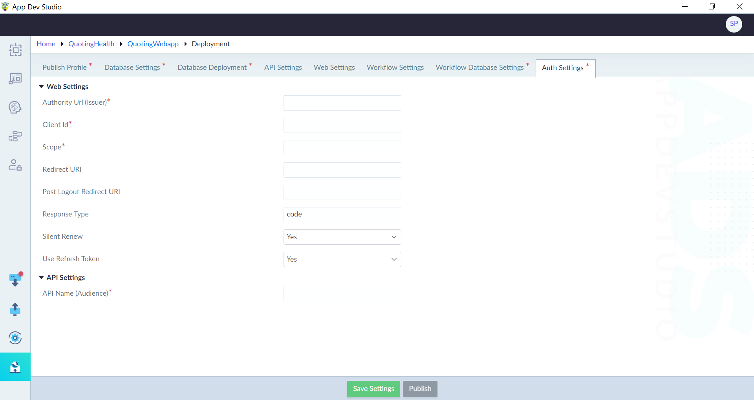This screenshot has width=754, height=400.
Task: Focus the Post Logout Redirect URI field
Action: (342, 192)
